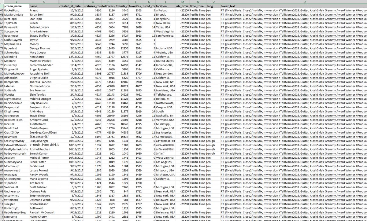Click Pacific Time cell in Pivotics row
Screen dimensions: 367x221
(x=198, y=95)
